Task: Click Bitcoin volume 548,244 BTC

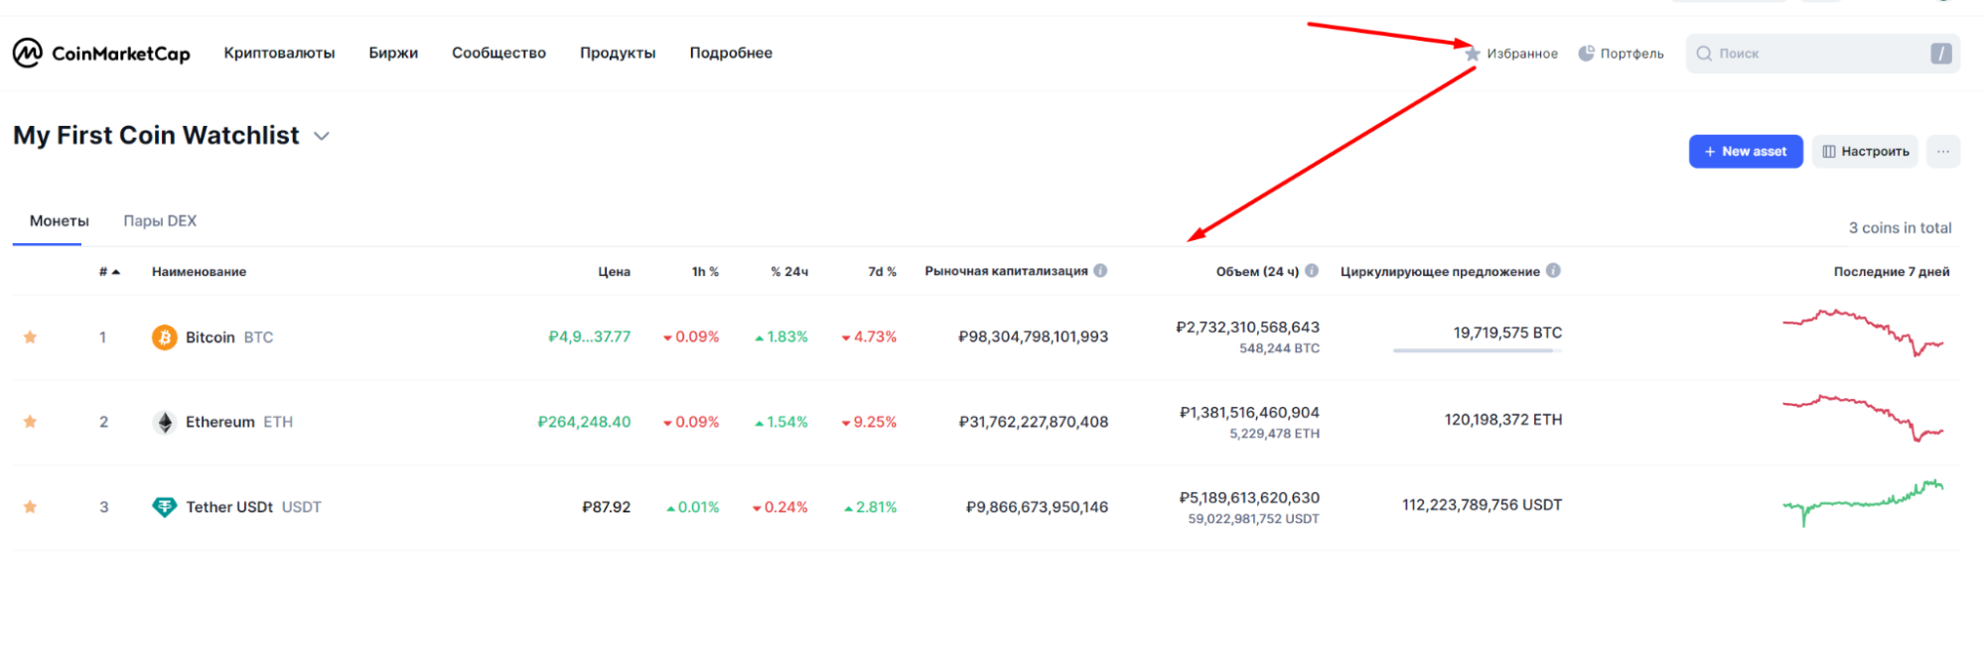Action: (1279, 348)
